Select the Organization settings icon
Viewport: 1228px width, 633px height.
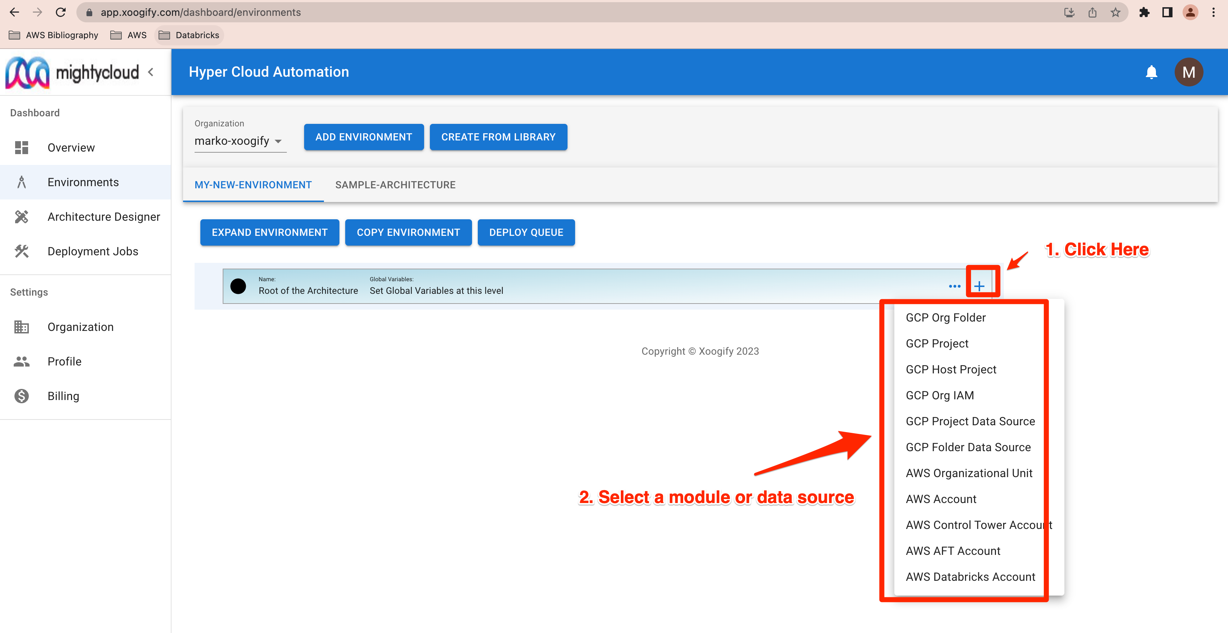pyautogui.click(x=22, y=327)
